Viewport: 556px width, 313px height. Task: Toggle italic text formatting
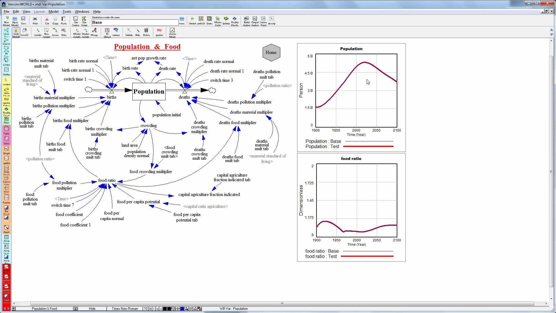[153, 309]
